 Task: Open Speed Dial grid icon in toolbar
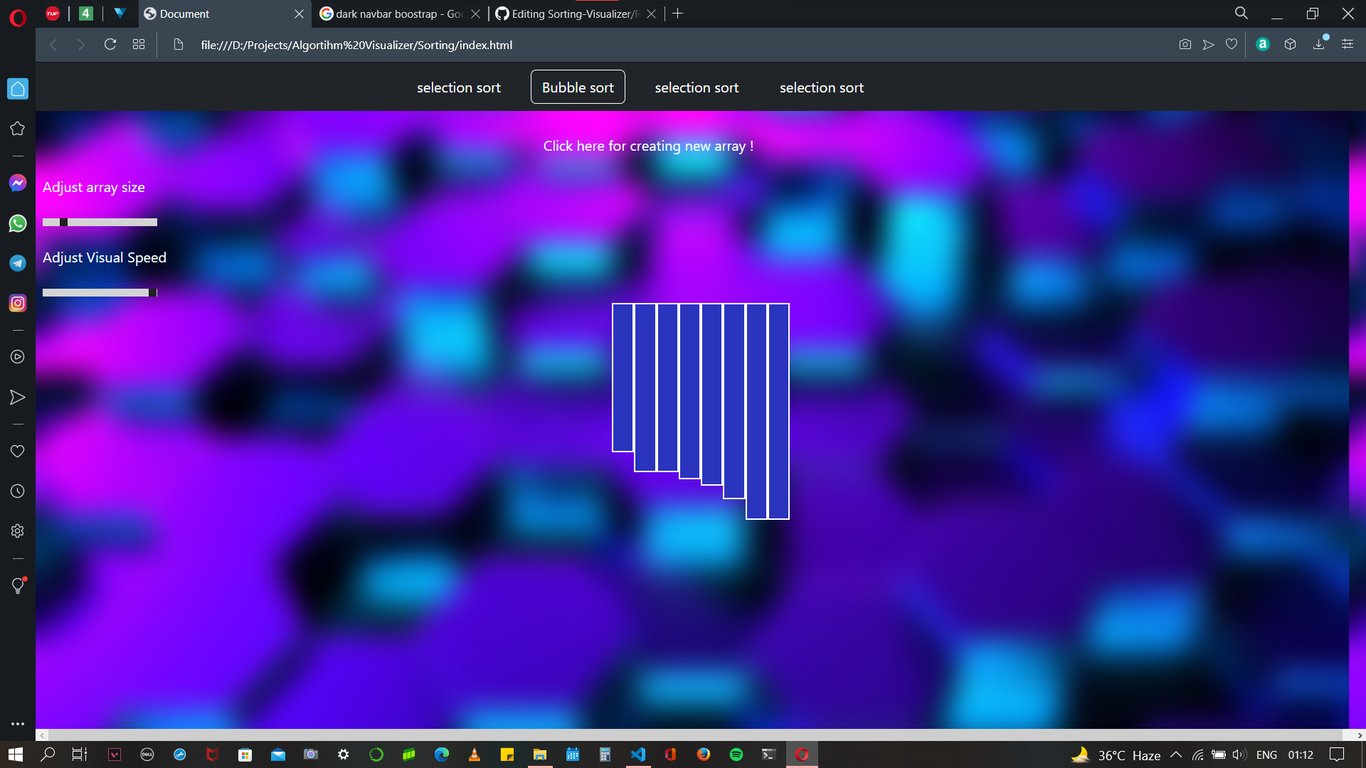[x=139, y=45]
